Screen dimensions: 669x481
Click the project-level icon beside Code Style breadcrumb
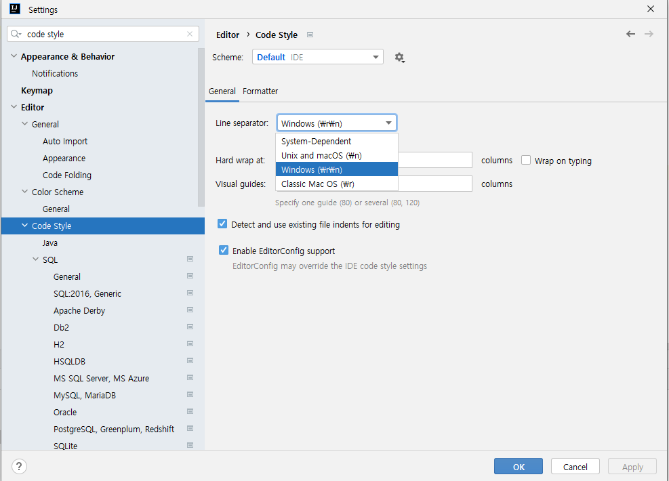coord(310,35)
